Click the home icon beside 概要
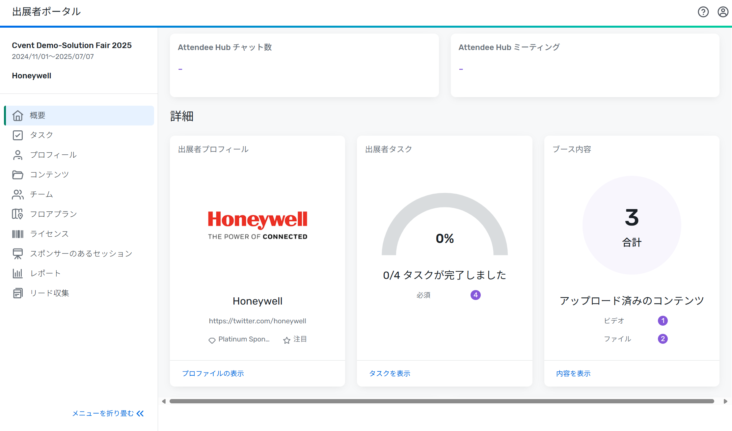The height and width of the screenshot is (431, 732). pos(18,116)
